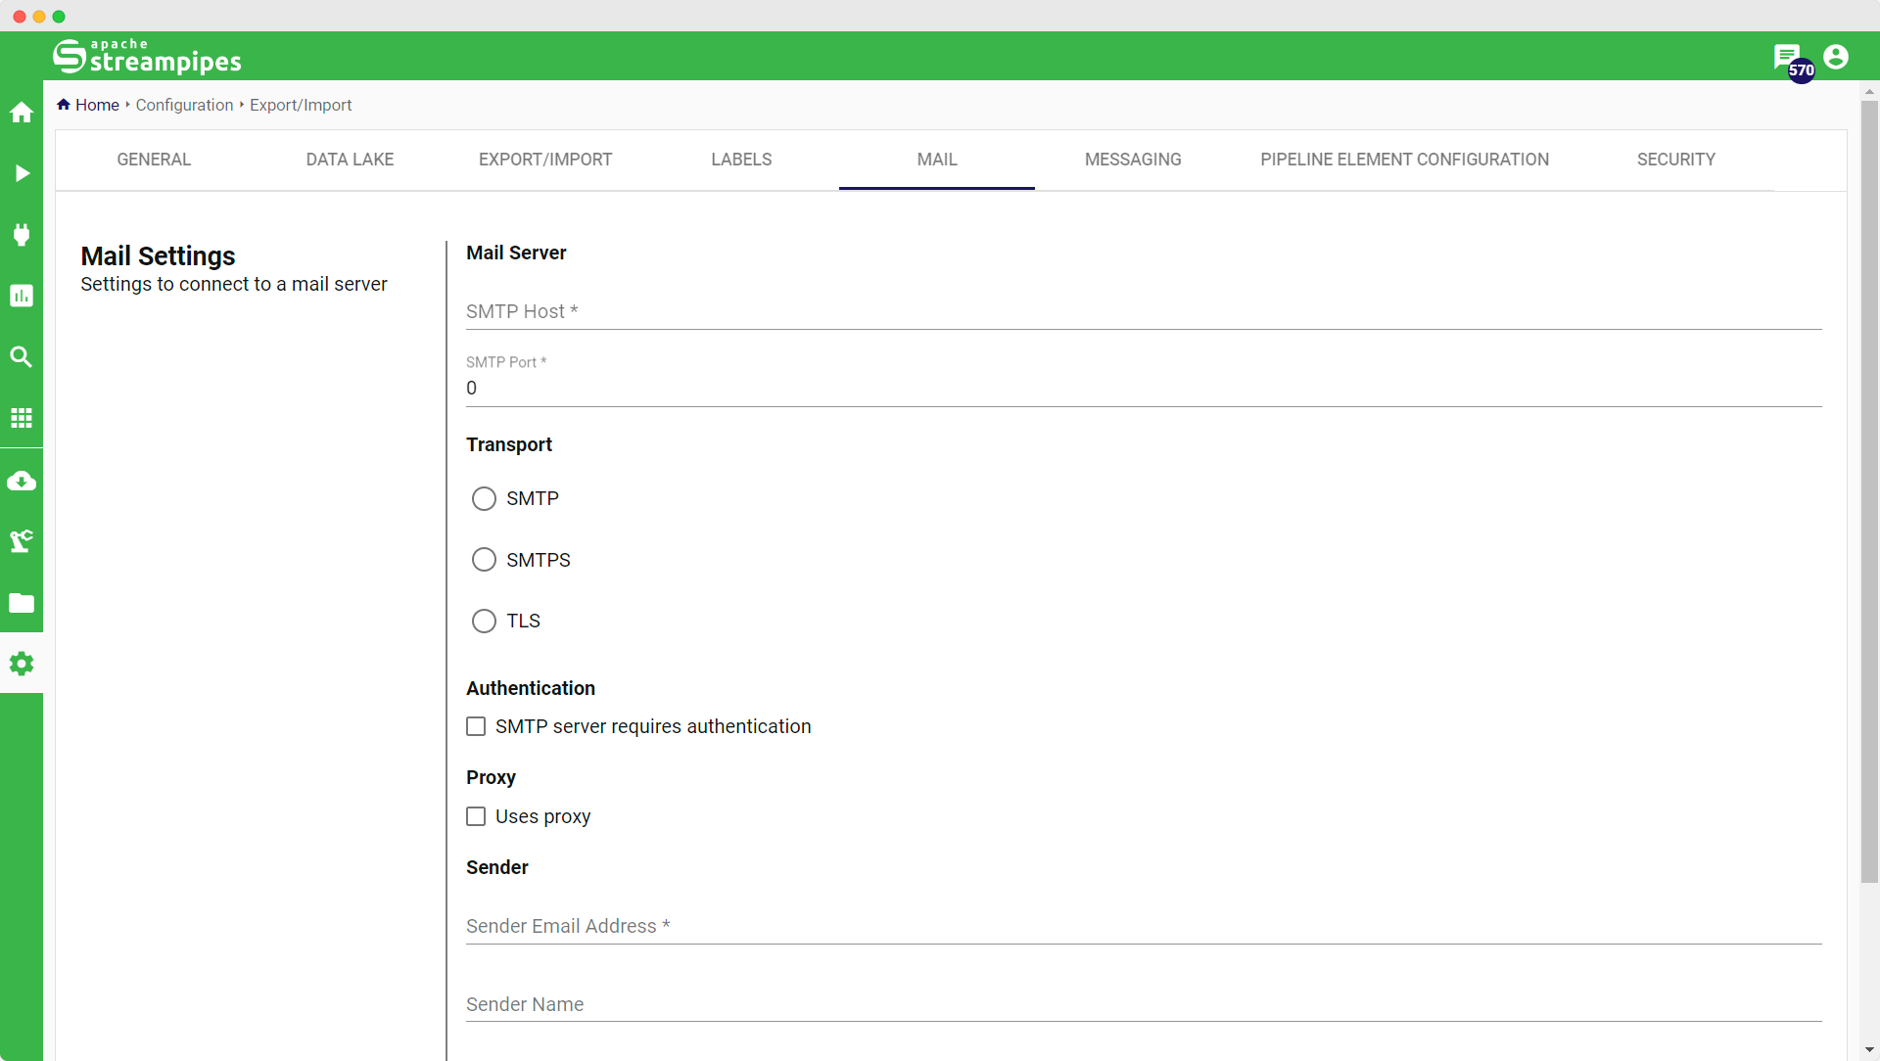Open notifications icon with 570 badge
The width and height of the screenshot is (1880, 1061).
pos(1788,58)
